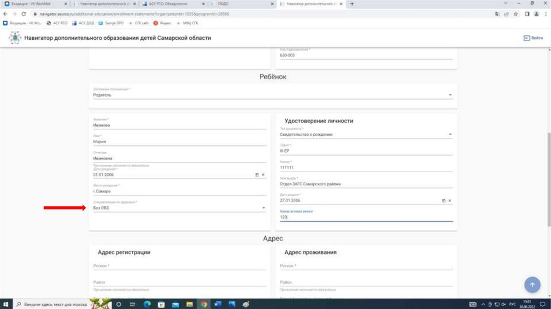
Task: Click the scroll-to-top round arrow button
Action: [532, 285]
